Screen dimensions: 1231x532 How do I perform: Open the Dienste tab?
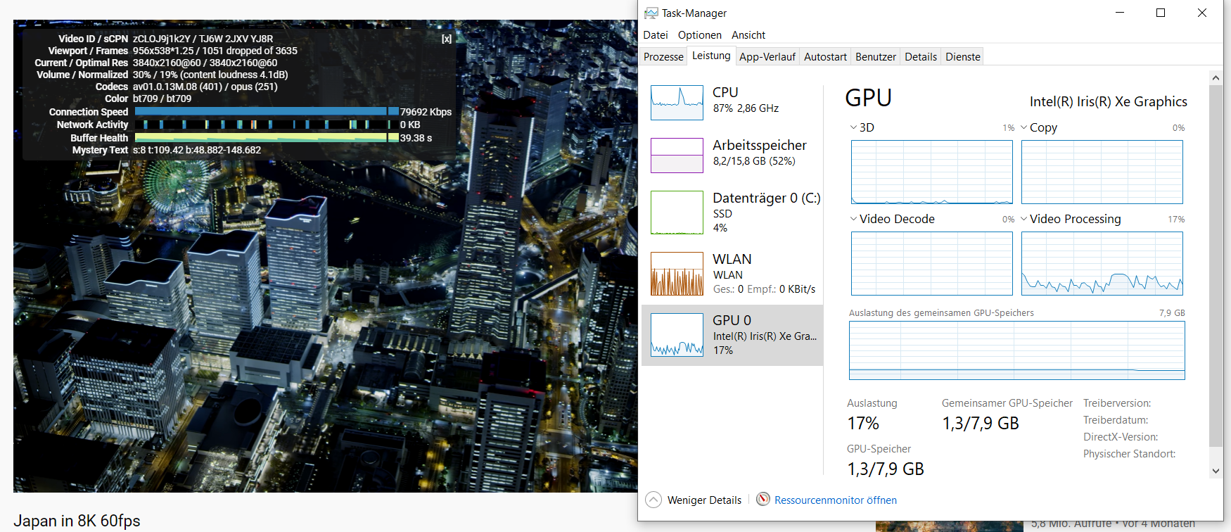963,57
